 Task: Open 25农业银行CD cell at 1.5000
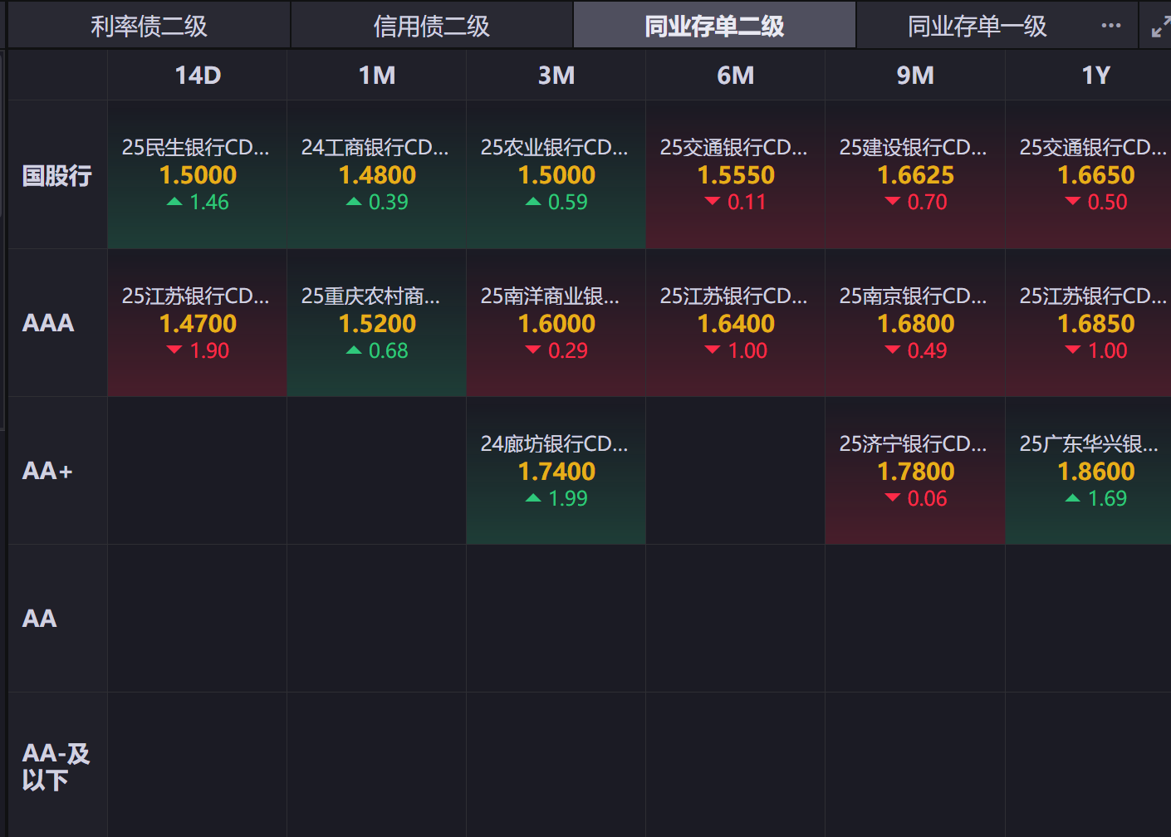coord(556,175)
